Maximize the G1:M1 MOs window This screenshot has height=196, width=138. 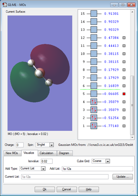pyautogui.click(x=123, y=5)
